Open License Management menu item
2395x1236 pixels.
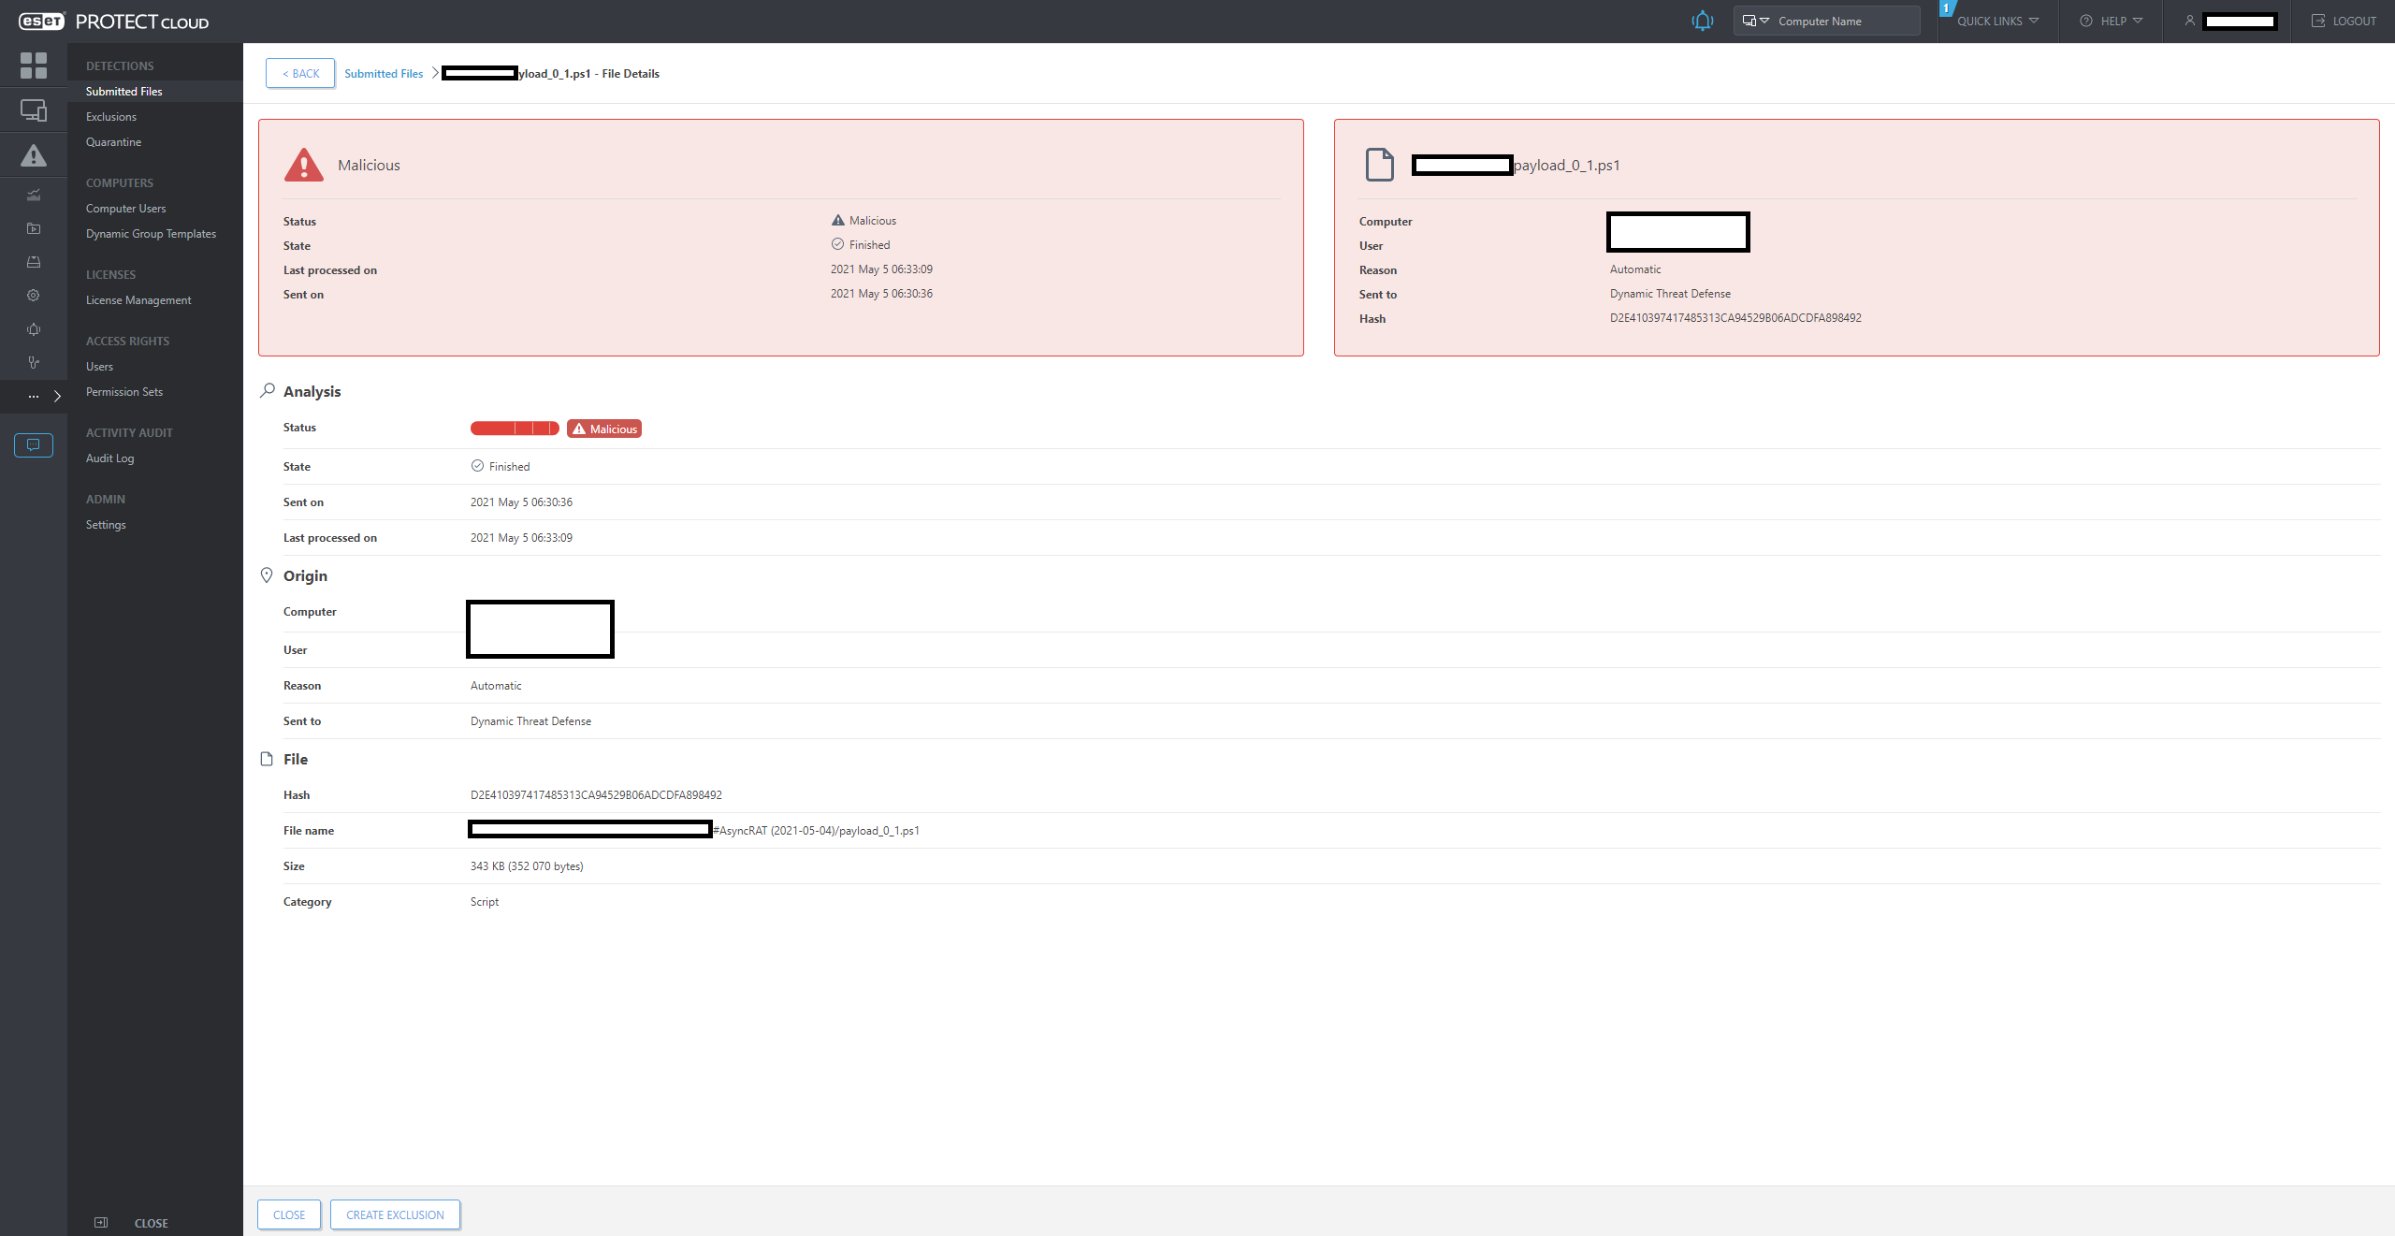pos(138,300)
